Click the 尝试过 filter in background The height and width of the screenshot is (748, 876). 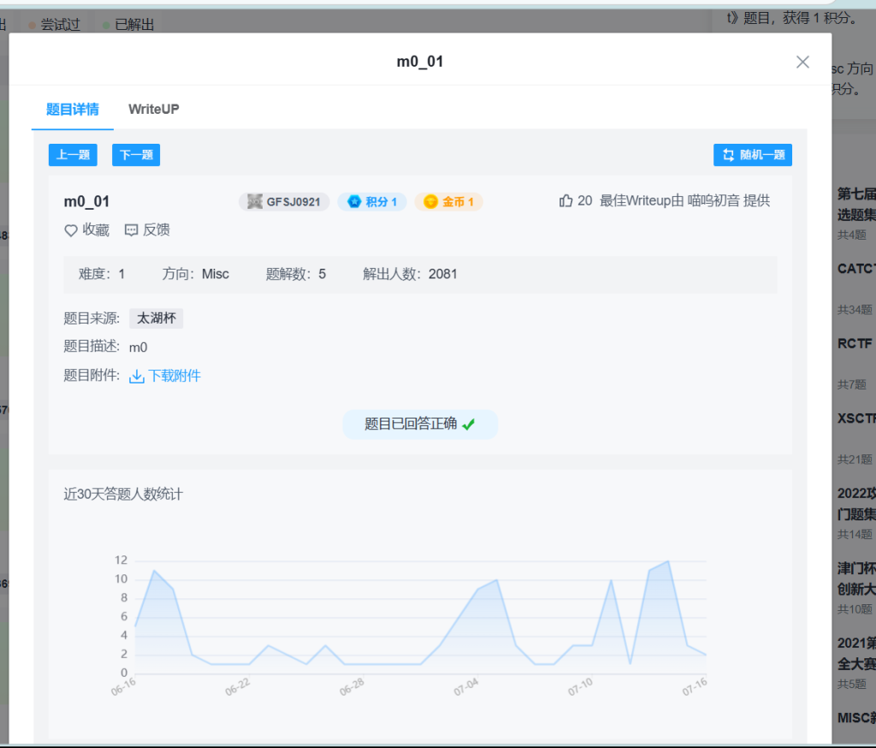[60, 25]
